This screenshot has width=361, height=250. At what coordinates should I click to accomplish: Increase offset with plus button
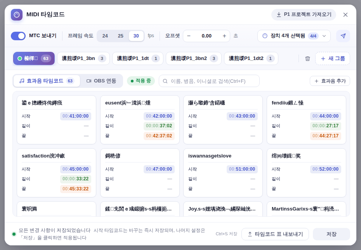point(224,36)
